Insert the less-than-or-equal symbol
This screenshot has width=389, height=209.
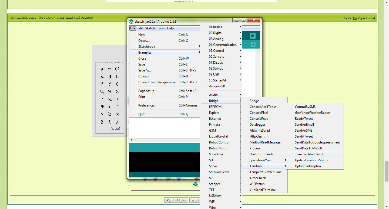coord(102,114)
